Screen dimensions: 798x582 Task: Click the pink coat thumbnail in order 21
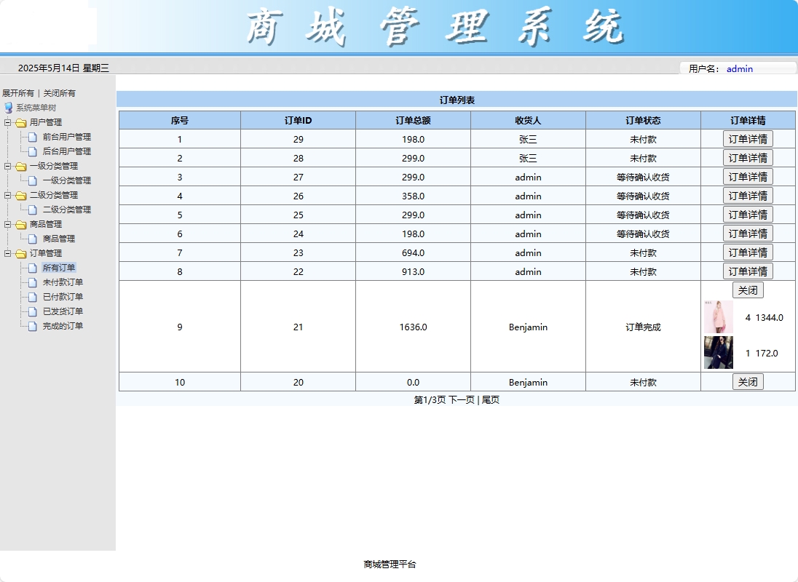718,317
